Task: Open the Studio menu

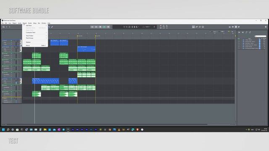Action: coord(30,23)
